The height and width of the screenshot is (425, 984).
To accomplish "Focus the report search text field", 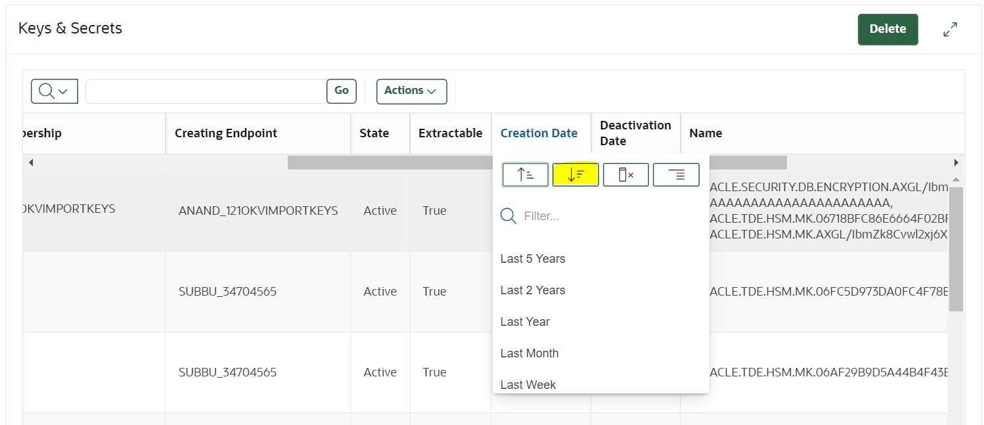I will 206,91.
